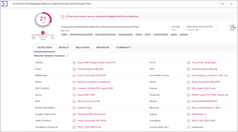Click the alert icon in the TrendMicro-HouseCall row
Screen dimensions: 238x132
click(x=74, y=127)
